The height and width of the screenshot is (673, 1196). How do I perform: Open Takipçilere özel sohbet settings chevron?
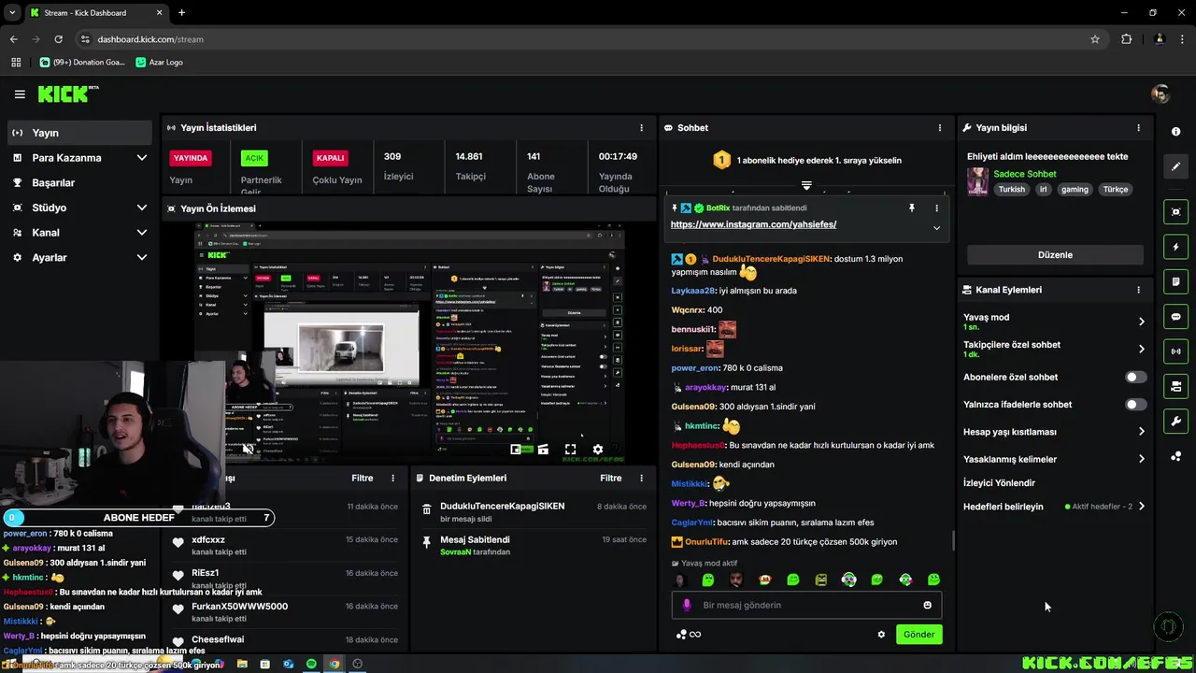click(x=1141, y=349)
